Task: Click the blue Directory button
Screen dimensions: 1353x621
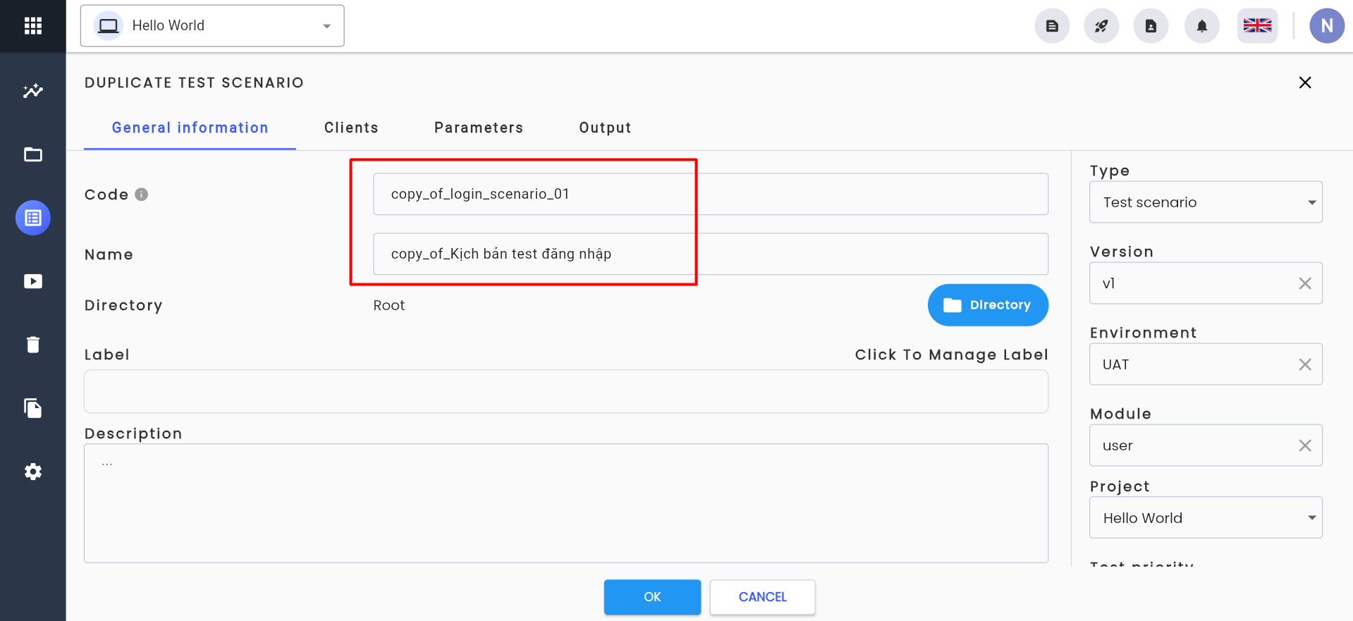Action: pyautogui.click(x=988, y=305)
